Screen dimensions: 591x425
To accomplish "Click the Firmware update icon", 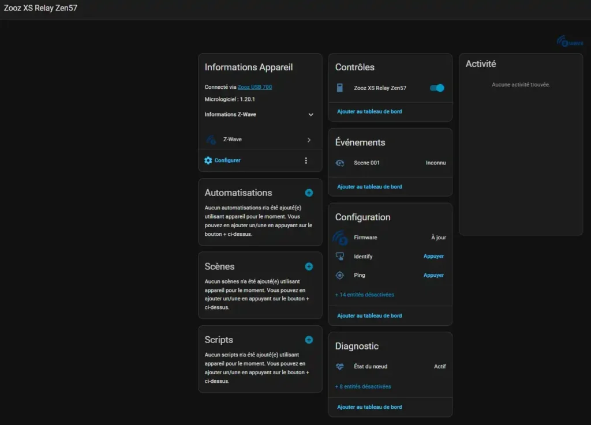I will pos(340,238).
